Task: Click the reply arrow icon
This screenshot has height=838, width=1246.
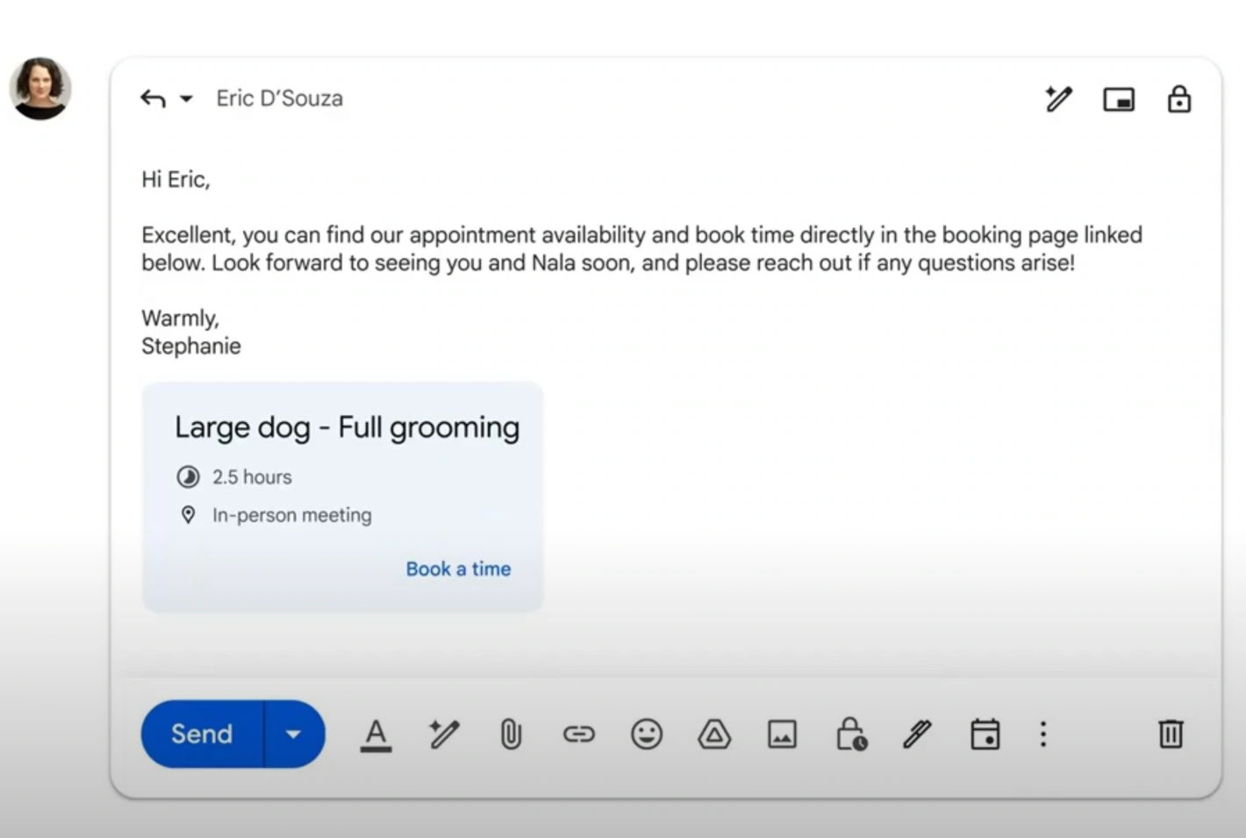Action: pos(153,99)
